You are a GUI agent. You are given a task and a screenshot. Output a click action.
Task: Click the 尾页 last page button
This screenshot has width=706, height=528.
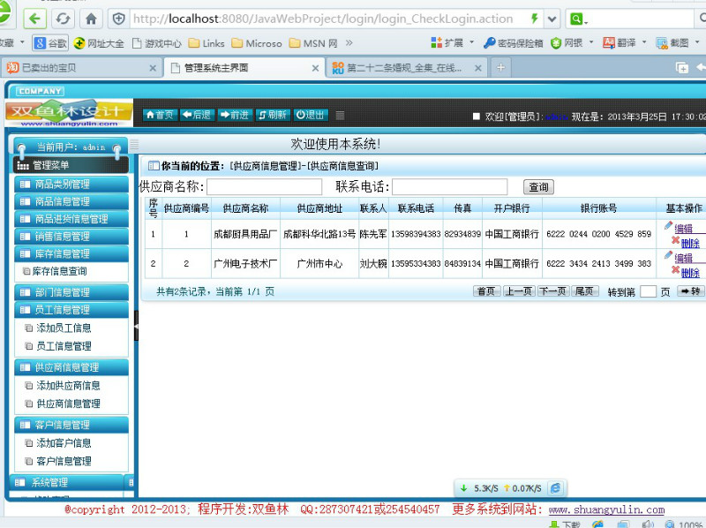584,291
